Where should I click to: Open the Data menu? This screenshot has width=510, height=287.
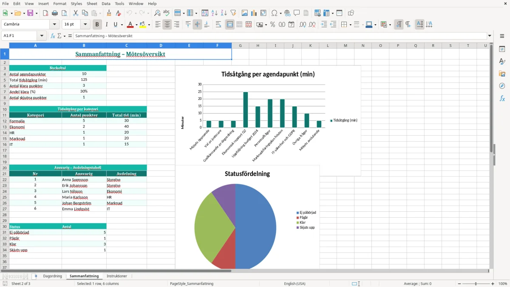click(106, 3)
